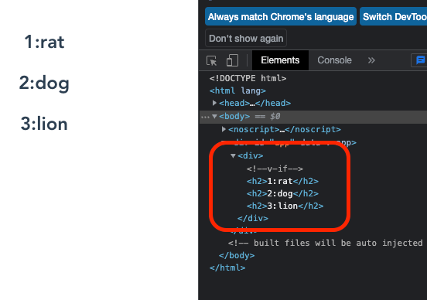Click the 1:rat heading on the page
Viewport: 427px width, 300px height.
pos(44,43)
